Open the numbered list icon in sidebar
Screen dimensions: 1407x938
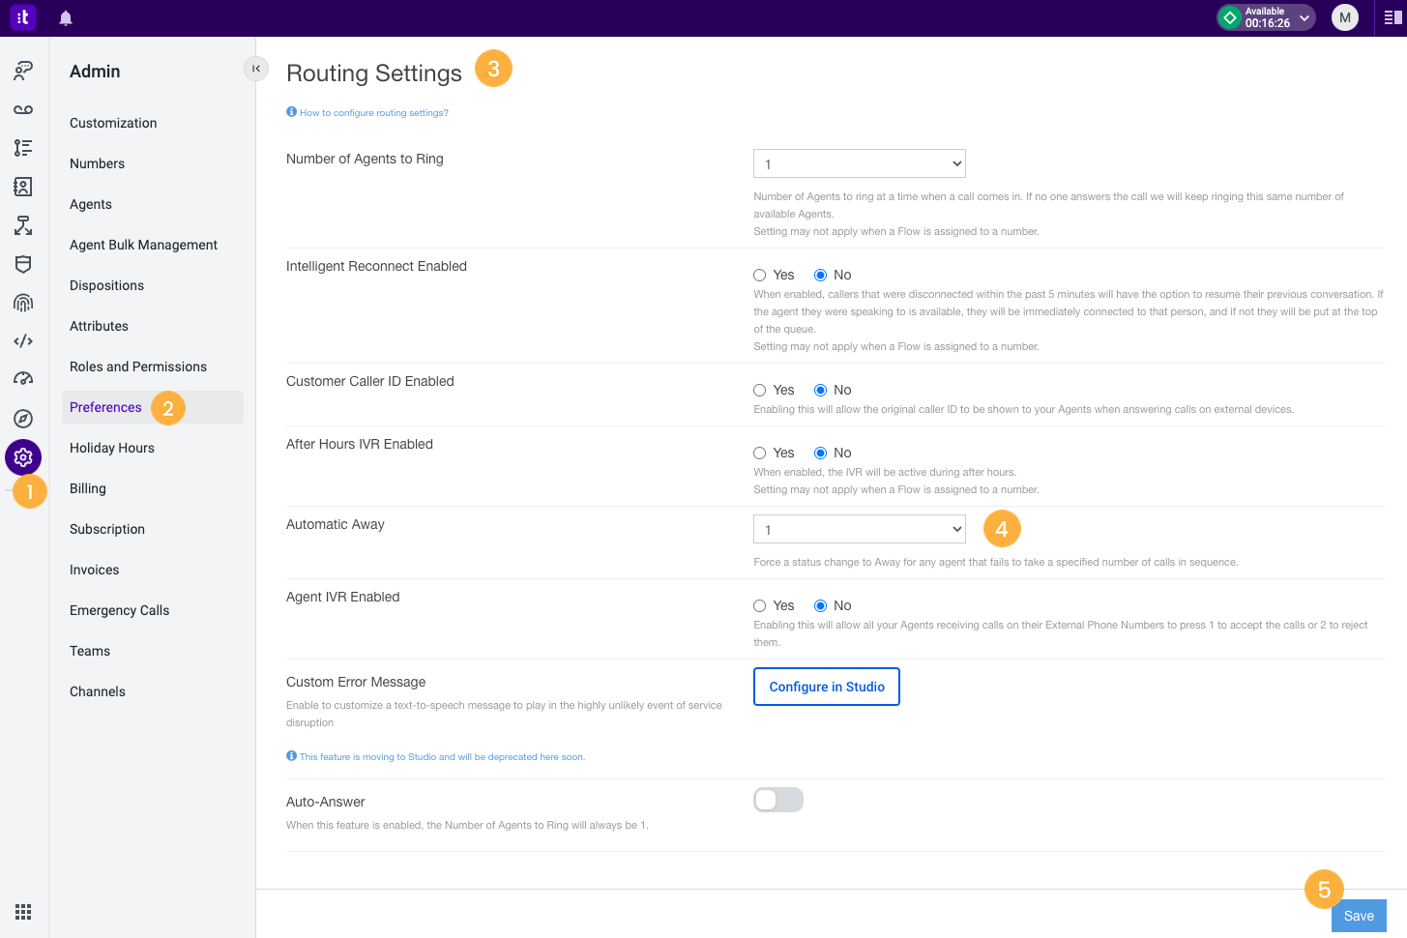pos(23,147)
